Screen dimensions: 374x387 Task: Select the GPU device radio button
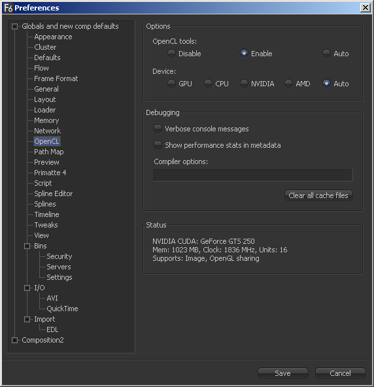pyautogui.click(x=171, y=84)
